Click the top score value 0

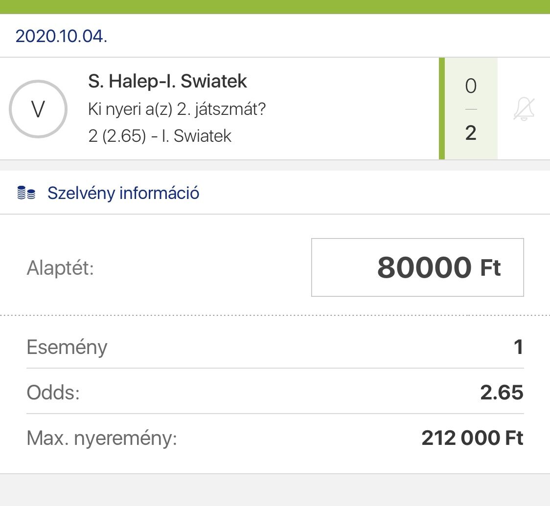tap(471, 87)
